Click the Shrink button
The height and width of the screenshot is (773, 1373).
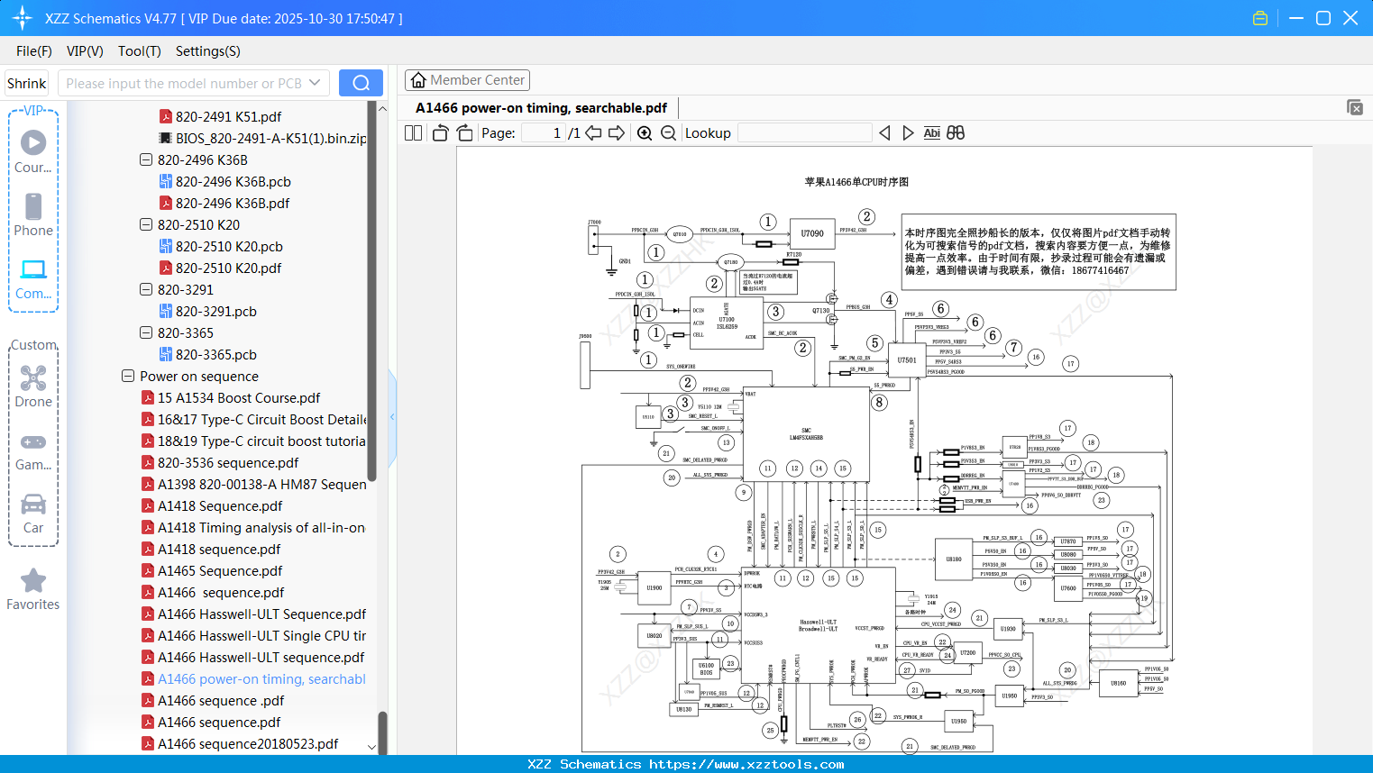pos(27,83)
